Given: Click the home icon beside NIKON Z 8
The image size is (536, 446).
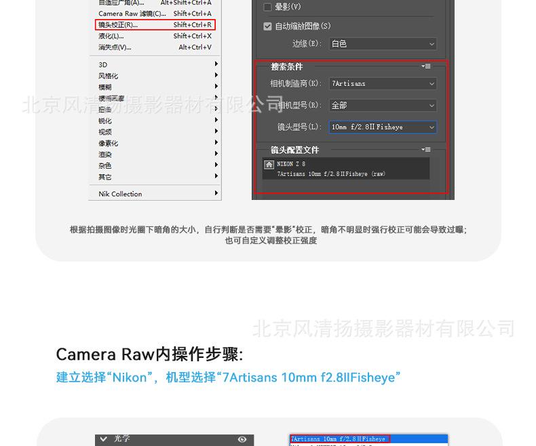Looking at the screenshot, I should pyautogui.click(x=269, y=165).
